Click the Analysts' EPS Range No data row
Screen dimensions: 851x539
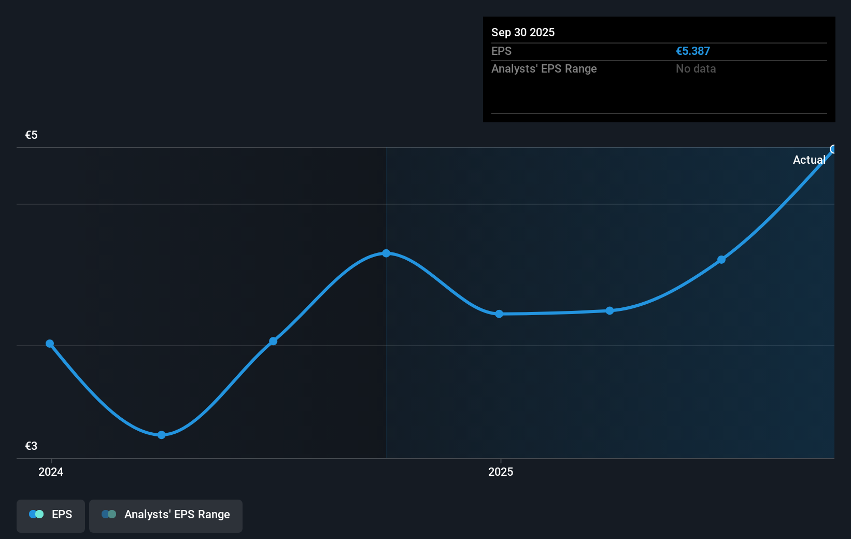[696, 68]
